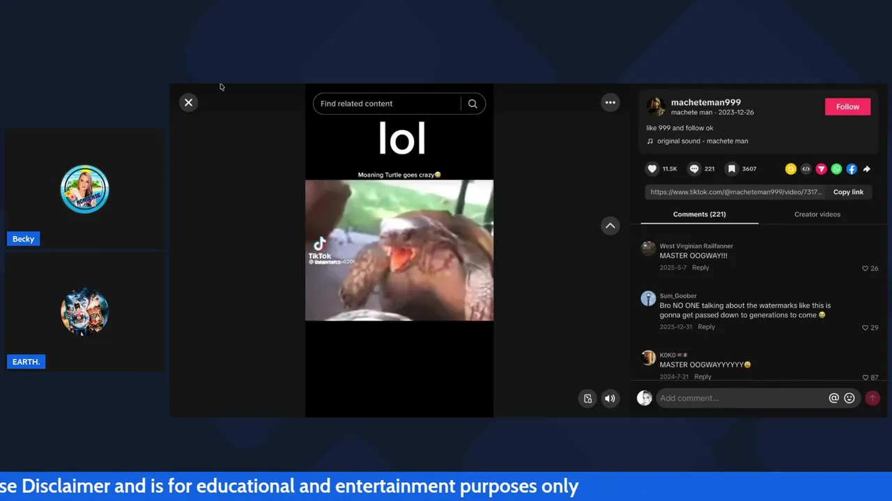
Task: Open emoji picker in comment box
Action: tap(849, 398)
